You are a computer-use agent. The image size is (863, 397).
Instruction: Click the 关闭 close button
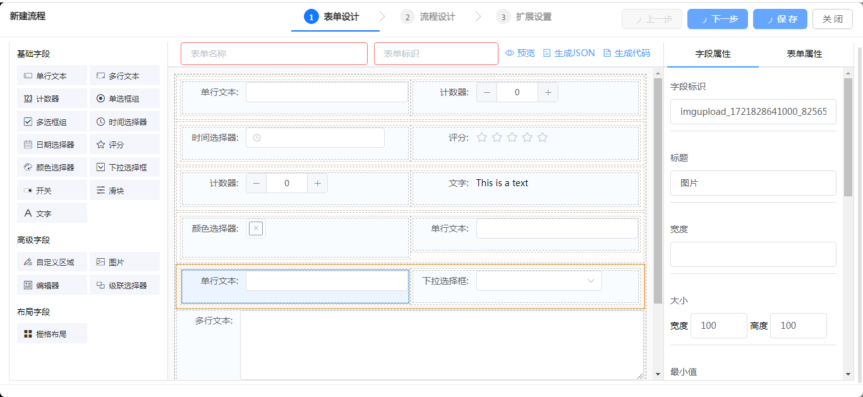[x=833, y=19]
